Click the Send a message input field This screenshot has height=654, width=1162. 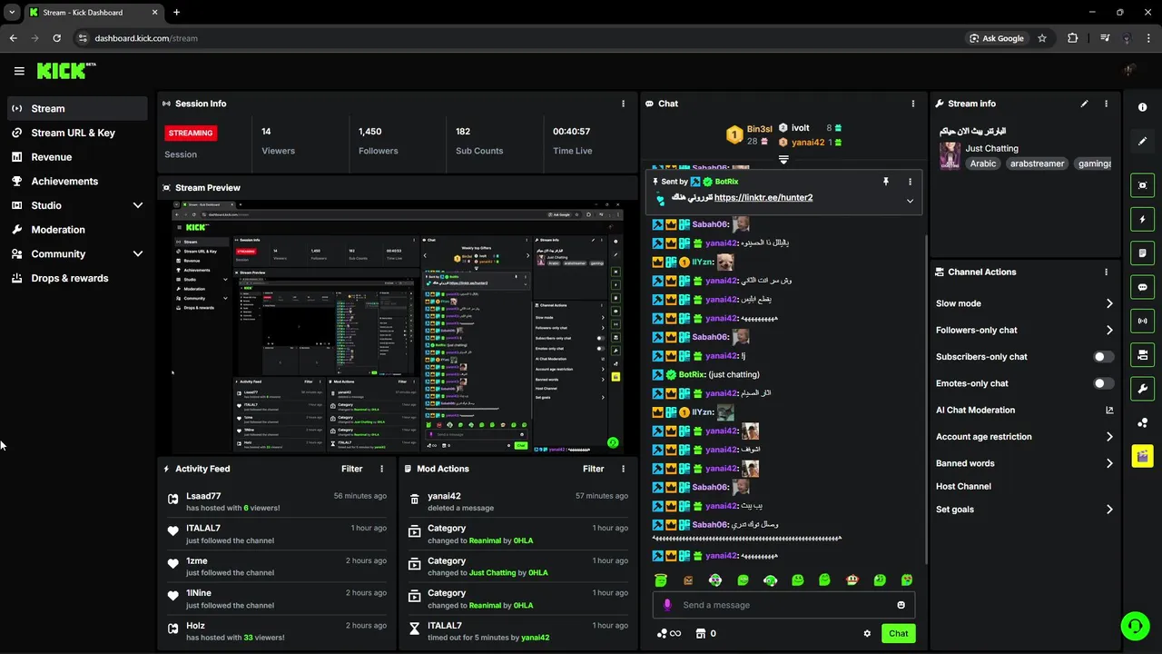[783, 605]
